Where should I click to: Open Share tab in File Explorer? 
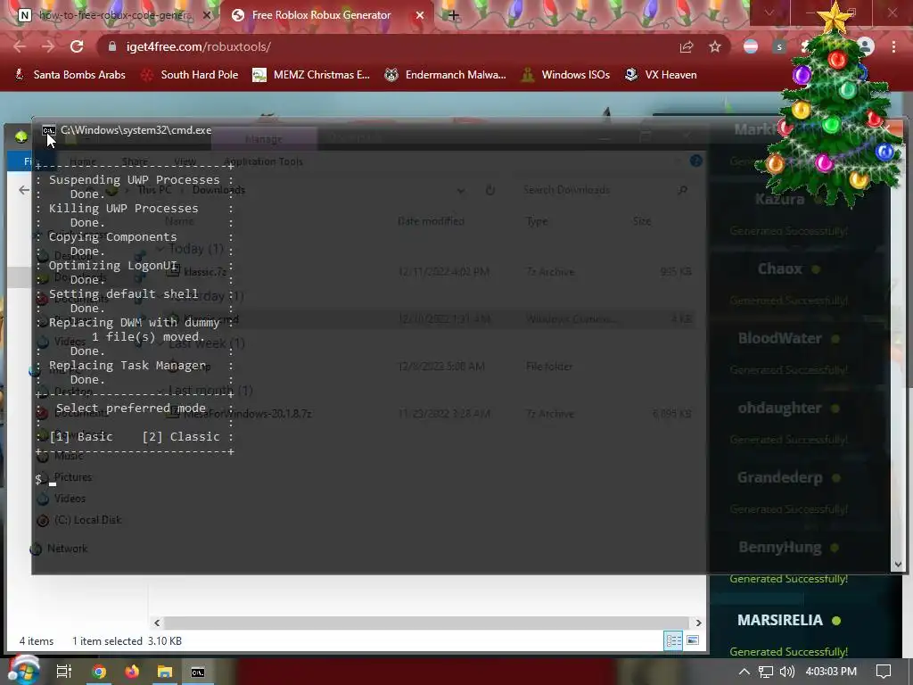point(135,161)
